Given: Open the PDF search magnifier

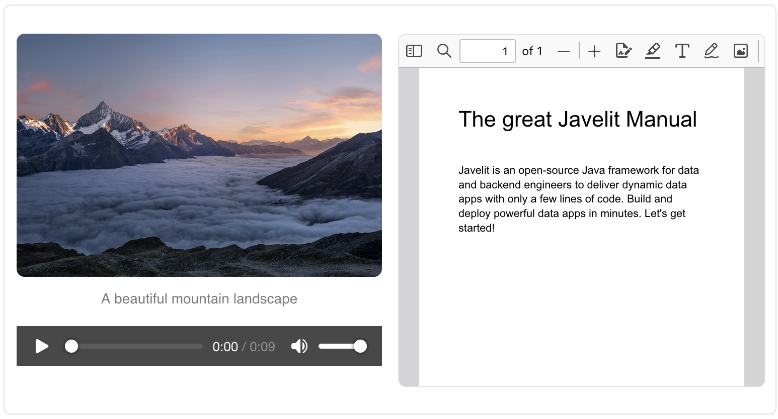Looking at the screenshot, I should coord(444,51).
